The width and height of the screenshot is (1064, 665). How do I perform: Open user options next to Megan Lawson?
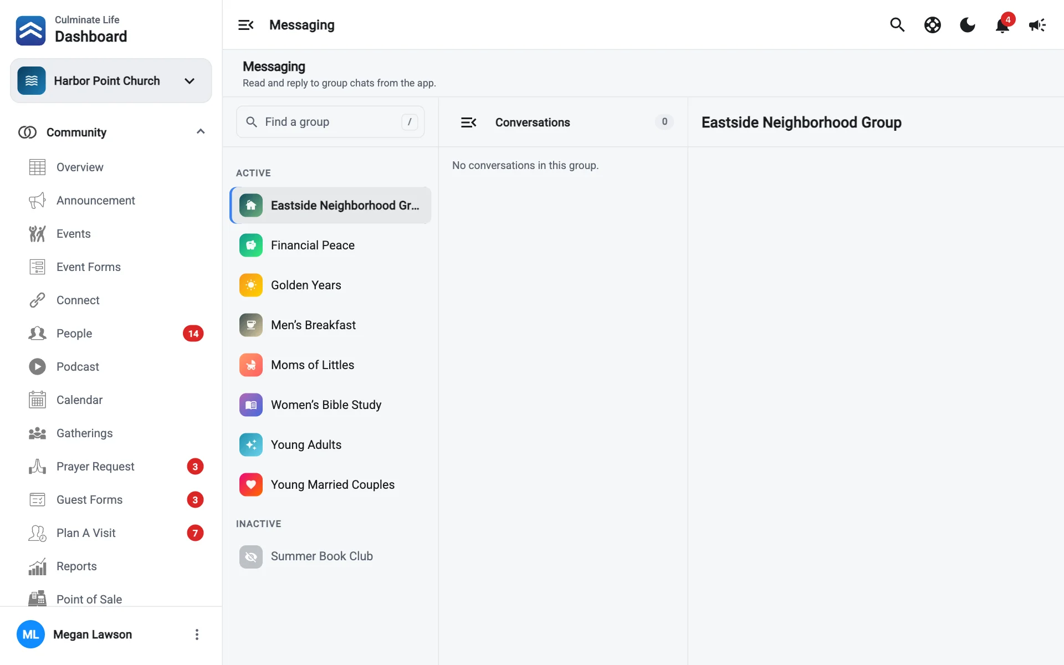(x=197, y=635)
